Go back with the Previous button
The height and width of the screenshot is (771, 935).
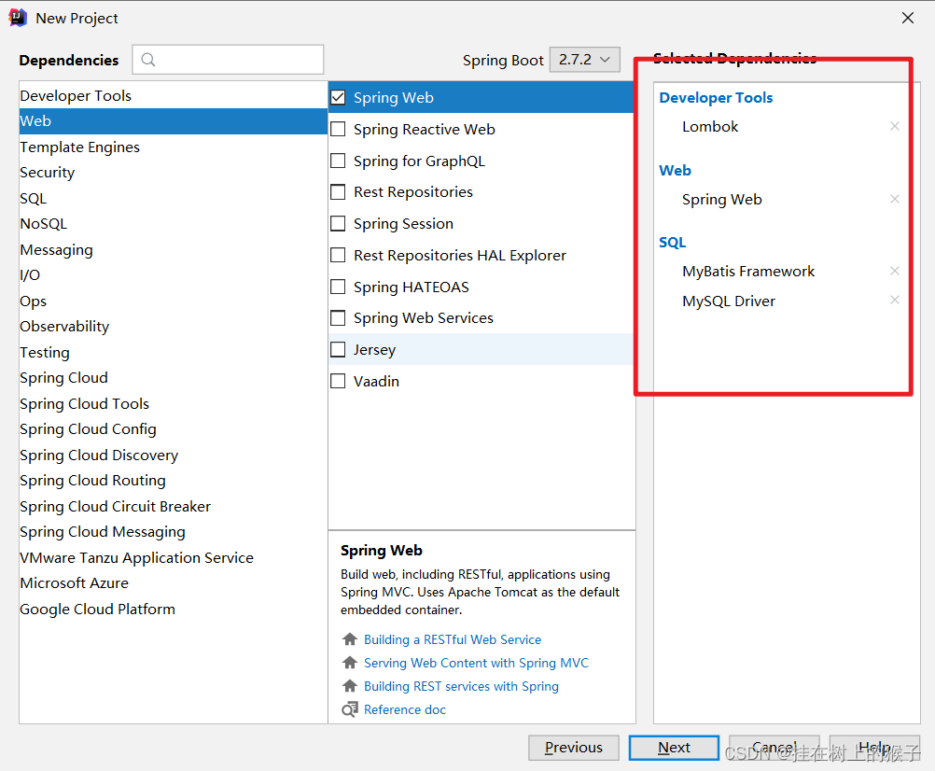[574, 747]
